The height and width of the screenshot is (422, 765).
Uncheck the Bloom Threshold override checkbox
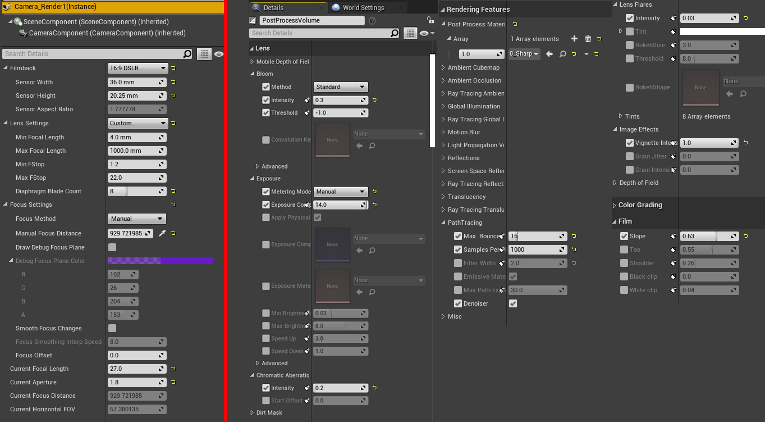tap(266, 112)
